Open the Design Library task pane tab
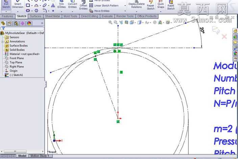This screenshot has height=159, width=238. (x=235, y=37)
